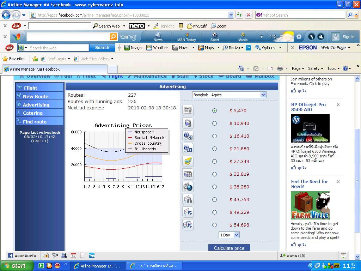Click the Bing orange search magnifier button
Viewport: 361px width, 271px height.
(114, 37)
